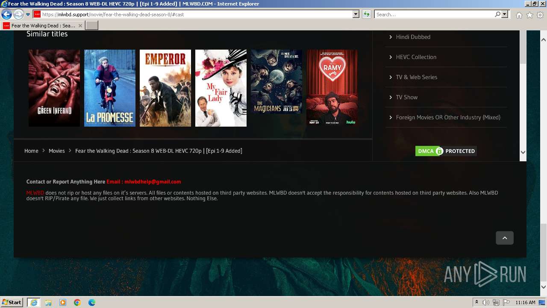Open the Tools gear icon

tap(540, 15)
